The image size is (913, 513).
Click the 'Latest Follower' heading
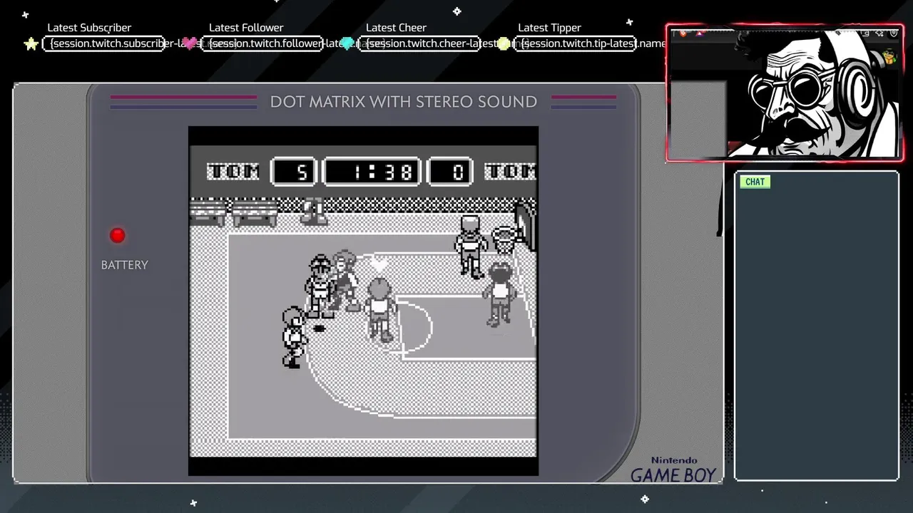(x=246, y=28)
